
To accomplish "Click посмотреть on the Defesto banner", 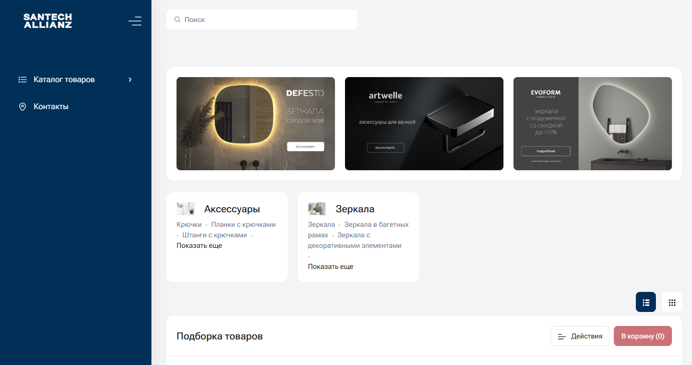I will click(x=305, y=147).
